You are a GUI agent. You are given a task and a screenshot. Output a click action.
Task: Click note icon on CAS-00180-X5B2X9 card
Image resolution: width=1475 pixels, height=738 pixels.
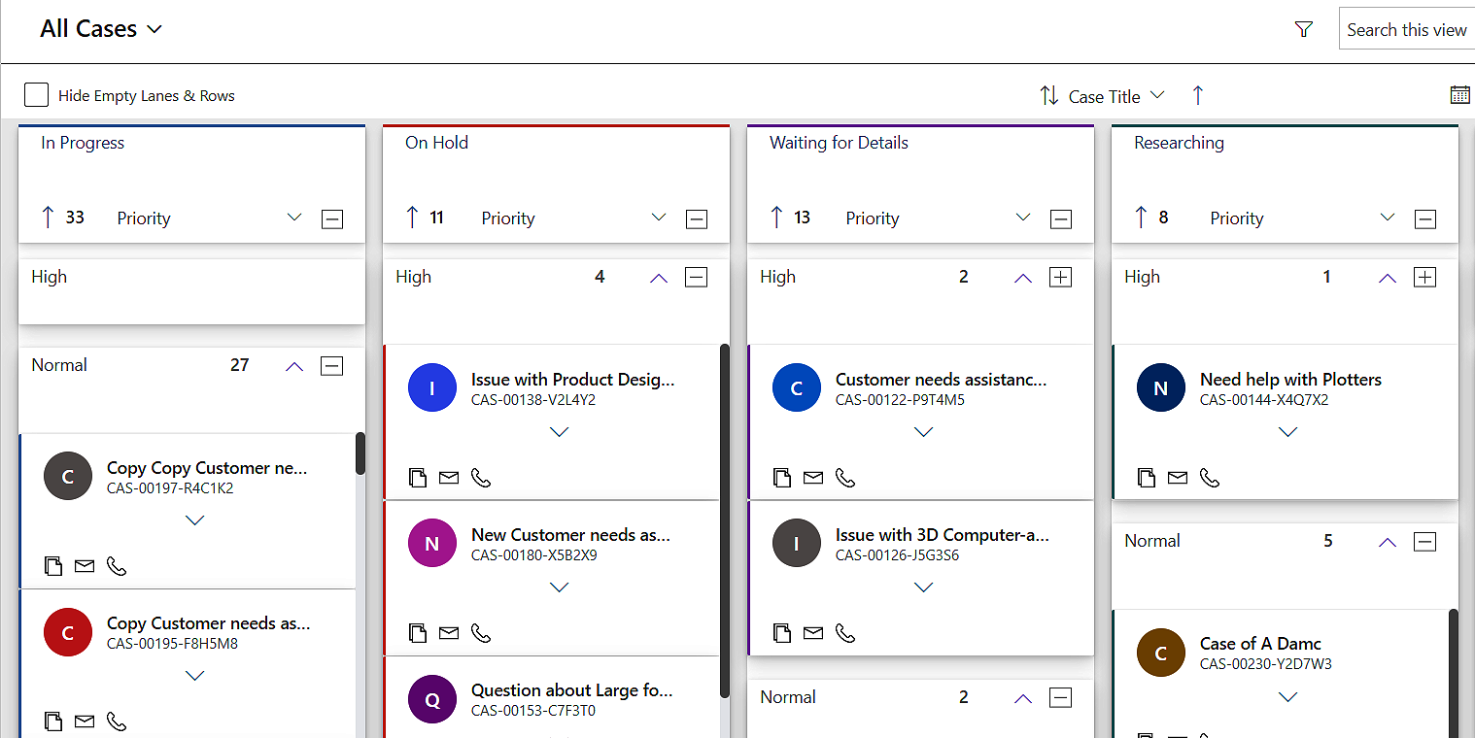click(x=417, y=632)
